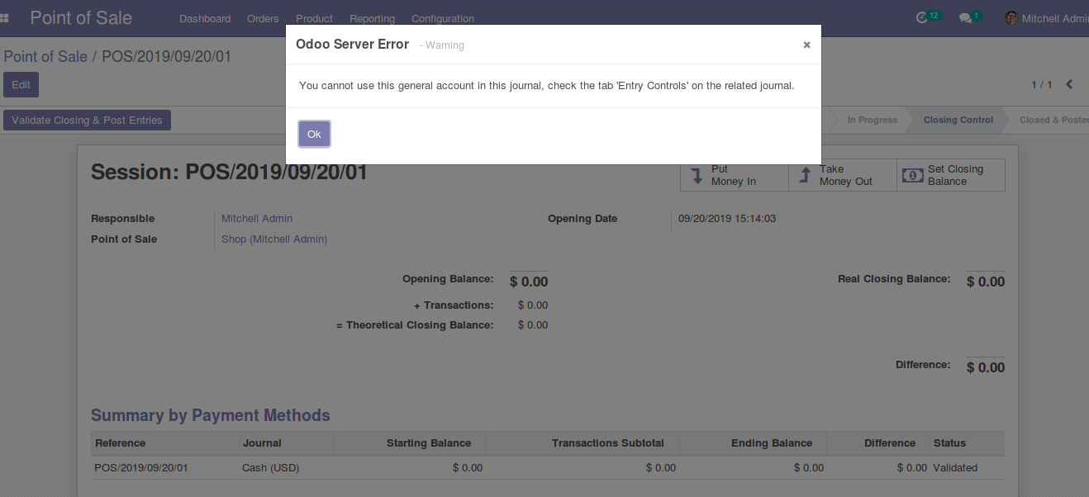Click the Put Money In arrow icon
Viewport: 1089px width, 497px height.
(697, 174)
